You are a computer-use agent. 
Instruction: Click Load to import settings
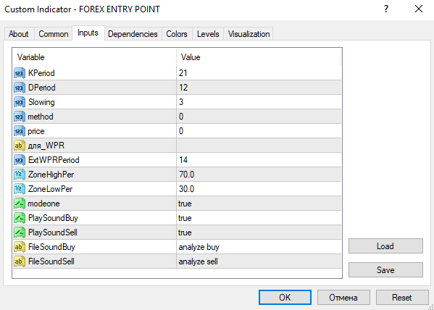tap(385, 246)
